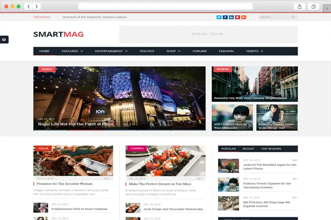The width and height of the screenshot is (331, 220).
Task: Click the Tidbits category label on slider
Action: click(x=47, y=69)
